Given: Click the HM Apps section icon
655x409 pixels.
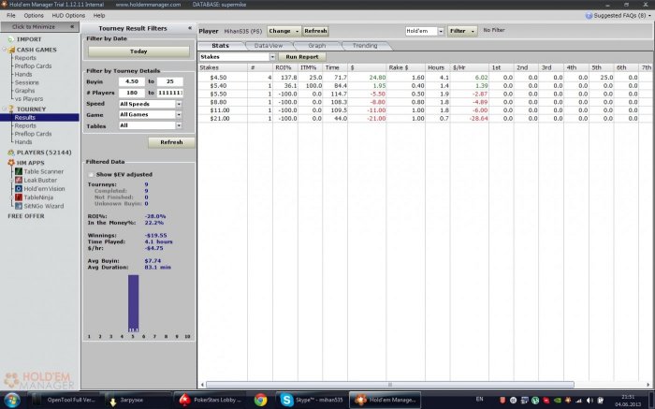Looking at the screenshot, I should pyautogui.click(x=11, y=163).
